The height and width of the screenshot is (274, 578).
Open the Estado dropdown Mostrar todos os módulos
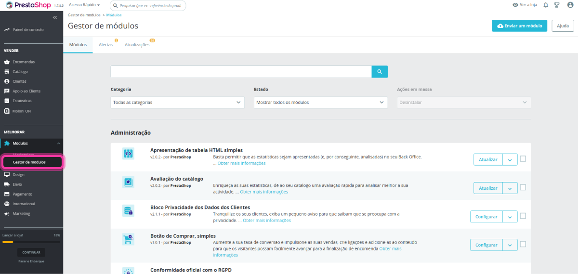(x=321, y=103)
